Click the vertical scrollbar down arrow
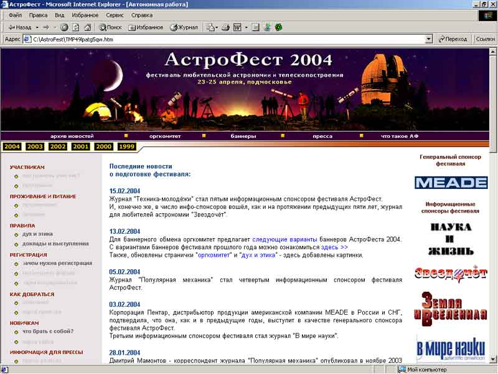 [493, 360]
